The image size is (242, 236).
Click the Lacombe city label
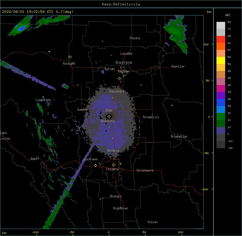tap(126, 54)
